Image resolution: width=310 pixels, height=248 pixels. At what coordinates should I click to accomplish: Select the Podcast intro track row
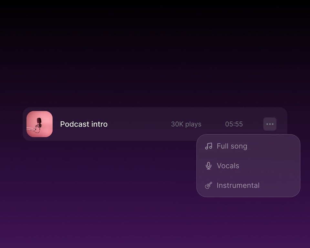pos(155,124)
